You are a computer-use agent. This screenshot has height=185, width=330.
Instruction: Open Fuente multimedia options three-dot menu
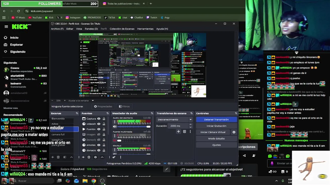[115, 136]
